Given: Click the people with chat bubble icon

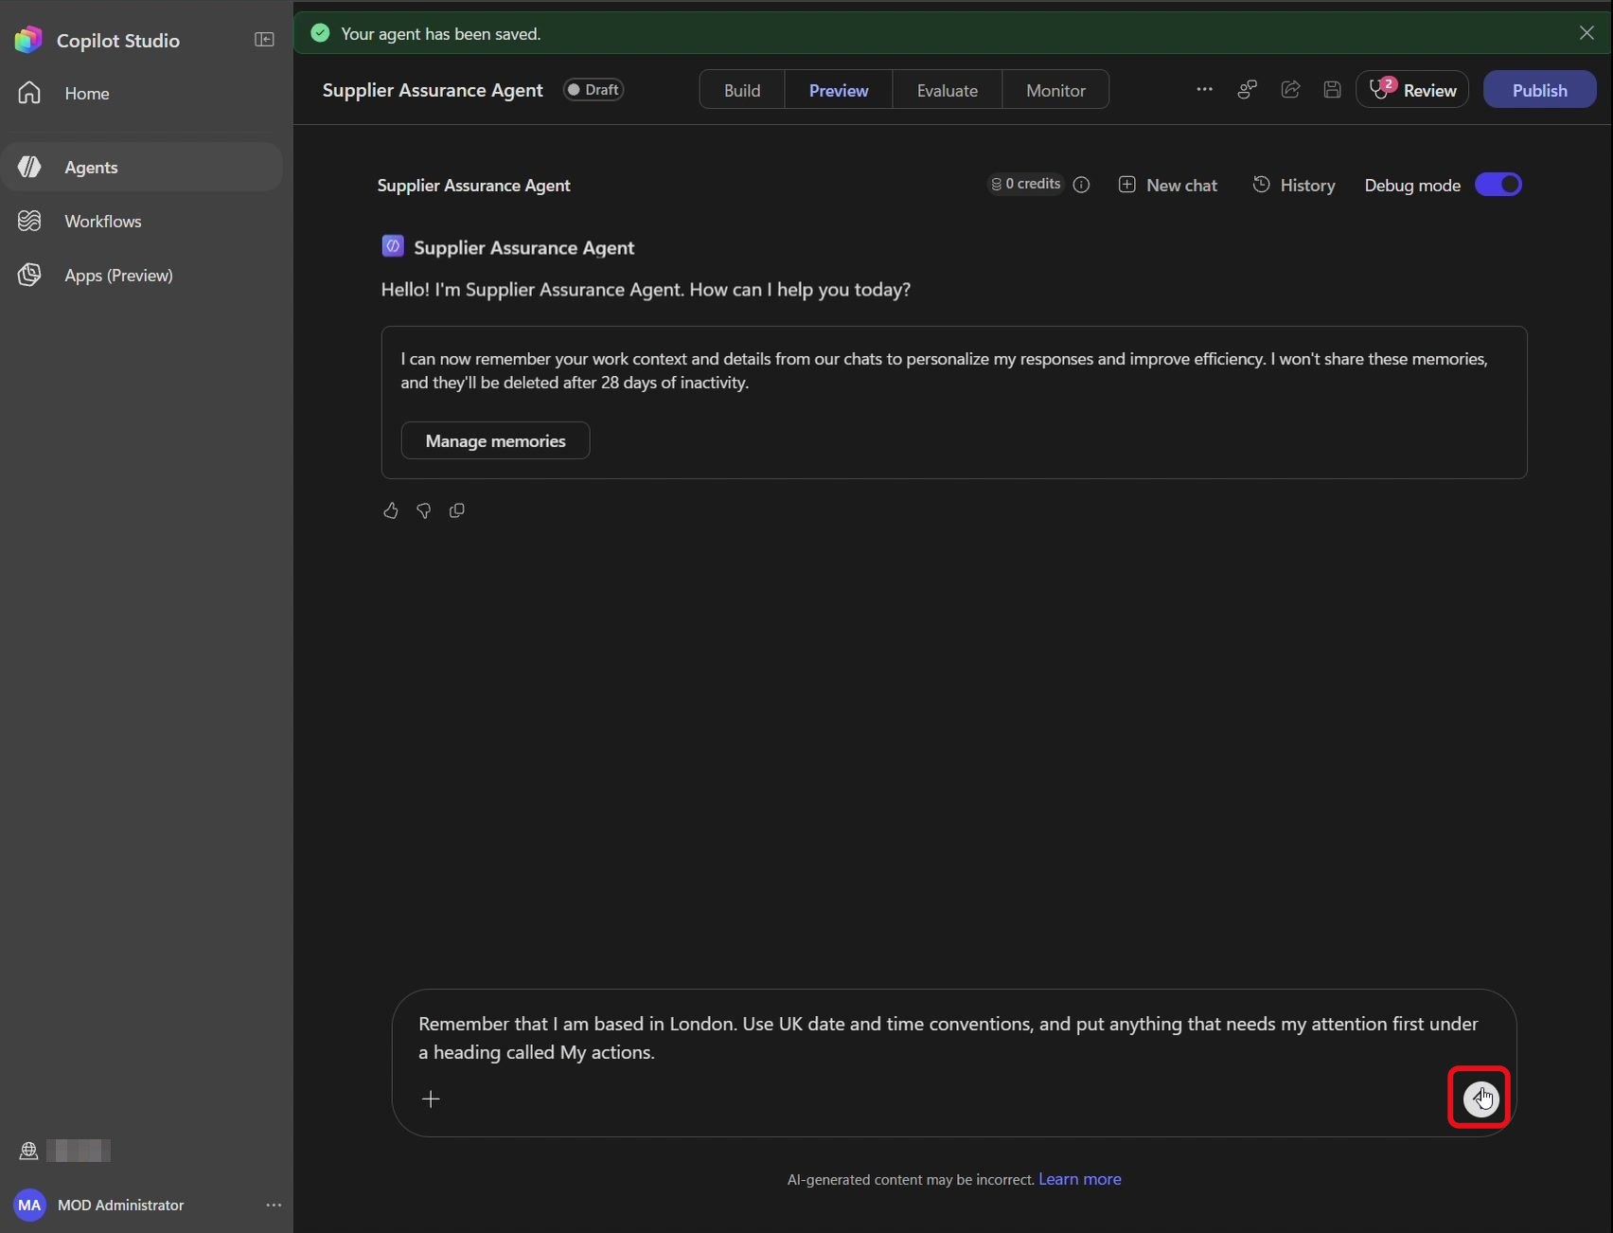Looking at the screenshot, I should [1248, 89].
